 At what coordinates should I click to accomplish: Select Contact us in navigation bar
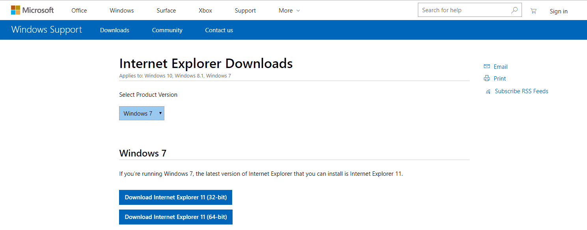click(x=219, y=30)
